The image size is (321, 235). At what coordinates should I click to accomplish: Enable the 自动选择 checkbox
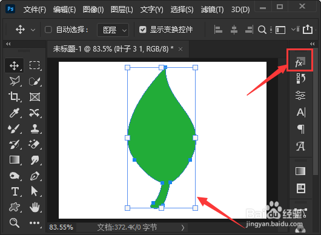[x=48, y=30]
